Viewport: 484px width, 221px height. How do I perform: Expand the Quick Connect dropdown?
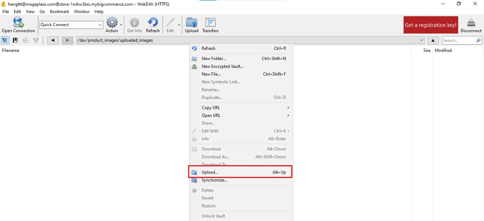(100, 25)
